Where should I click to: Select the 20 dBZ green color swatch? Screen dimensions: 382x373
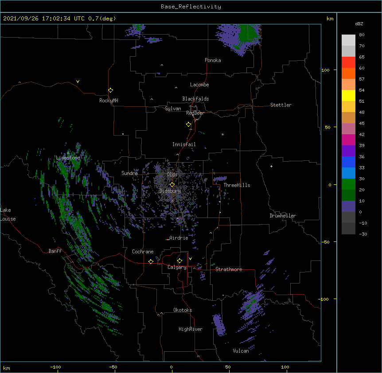(348, 195)
